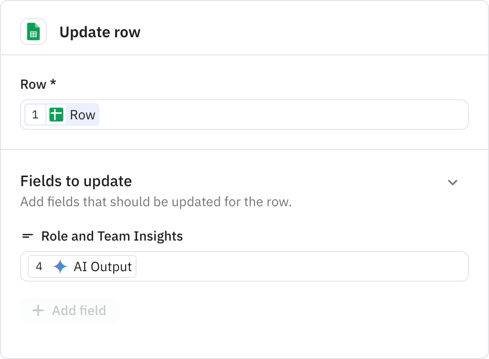
Task: Click the step number 1 badge
Action: [35, 115]
